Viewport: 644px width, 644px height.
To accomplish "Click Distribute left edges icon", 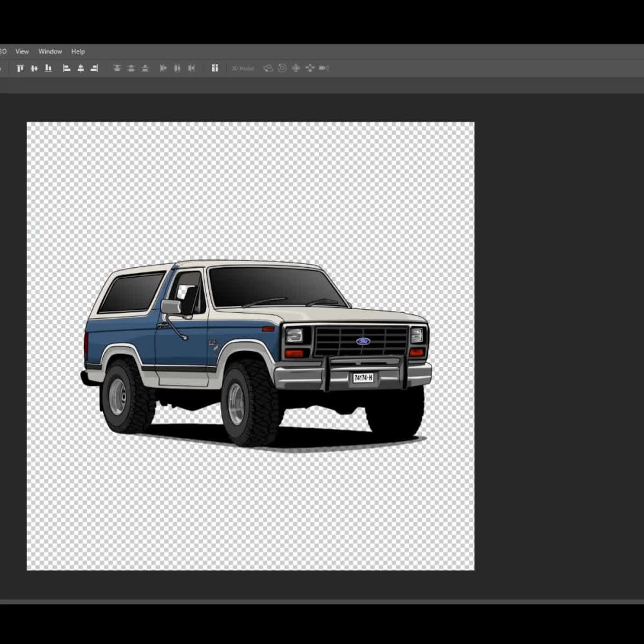I will pos(163,68).
